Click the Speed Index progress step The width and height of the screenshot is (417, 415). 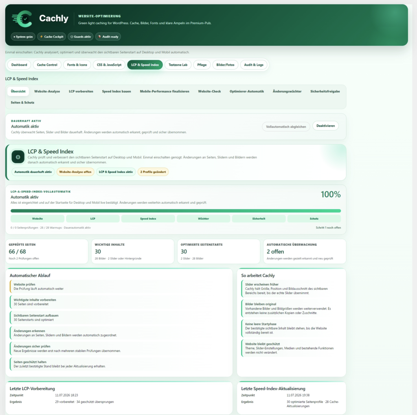[148, 219]
